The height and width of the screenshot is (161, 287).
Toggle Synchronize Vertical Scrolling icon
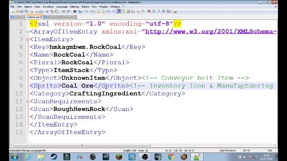(98, 11)
